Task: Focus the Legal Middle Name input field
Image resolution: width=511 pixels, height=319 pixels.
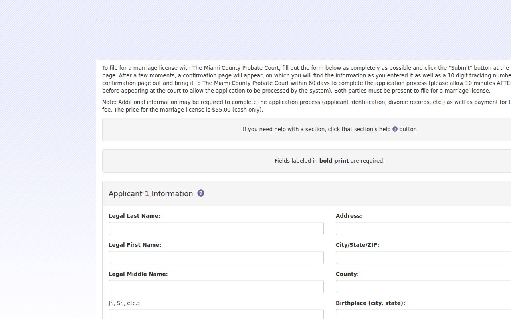Action: 216,287
